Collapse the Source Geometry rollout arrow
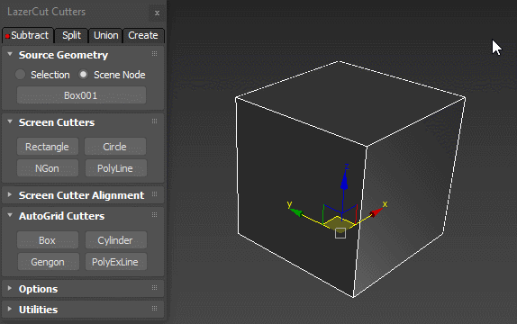 [10, 54]
